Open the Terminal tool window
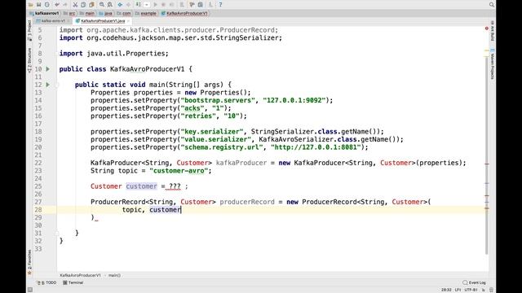Screen dimensions: 522x293 [x=73, y=282]
